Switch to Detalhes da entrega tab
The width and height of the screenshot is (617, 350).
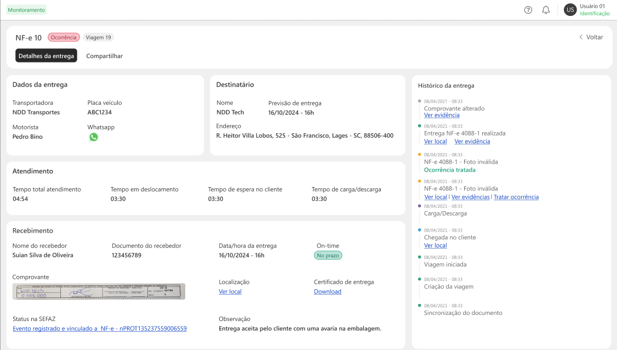[x=46, y=56]
